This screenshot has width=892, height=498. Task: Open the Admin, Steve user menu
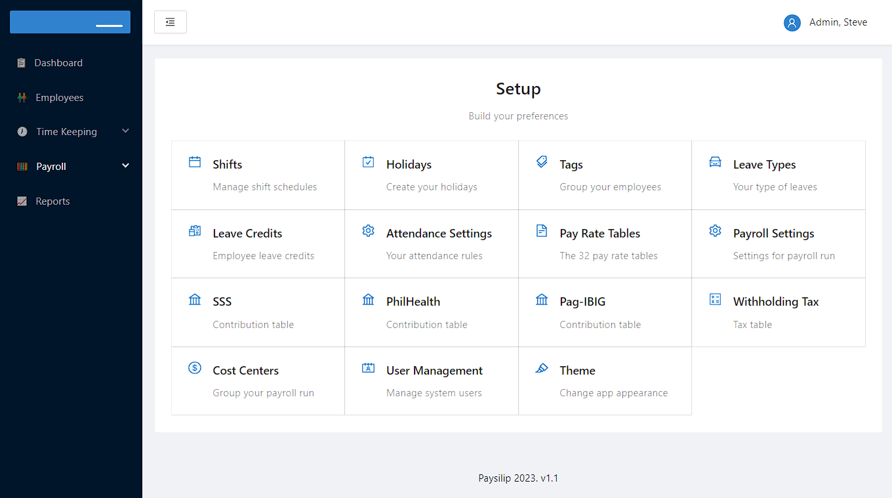coord(838,22)
